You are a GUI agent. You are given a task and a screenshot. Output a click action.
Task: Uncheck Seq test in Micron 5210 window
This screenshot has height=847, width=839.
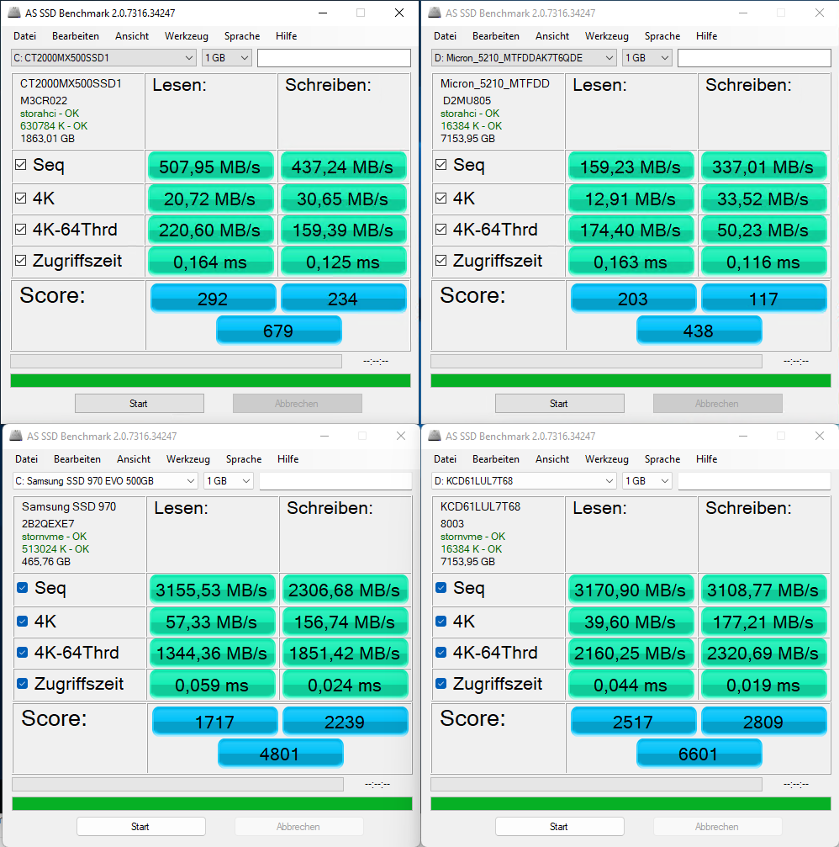tap(441, 165)
